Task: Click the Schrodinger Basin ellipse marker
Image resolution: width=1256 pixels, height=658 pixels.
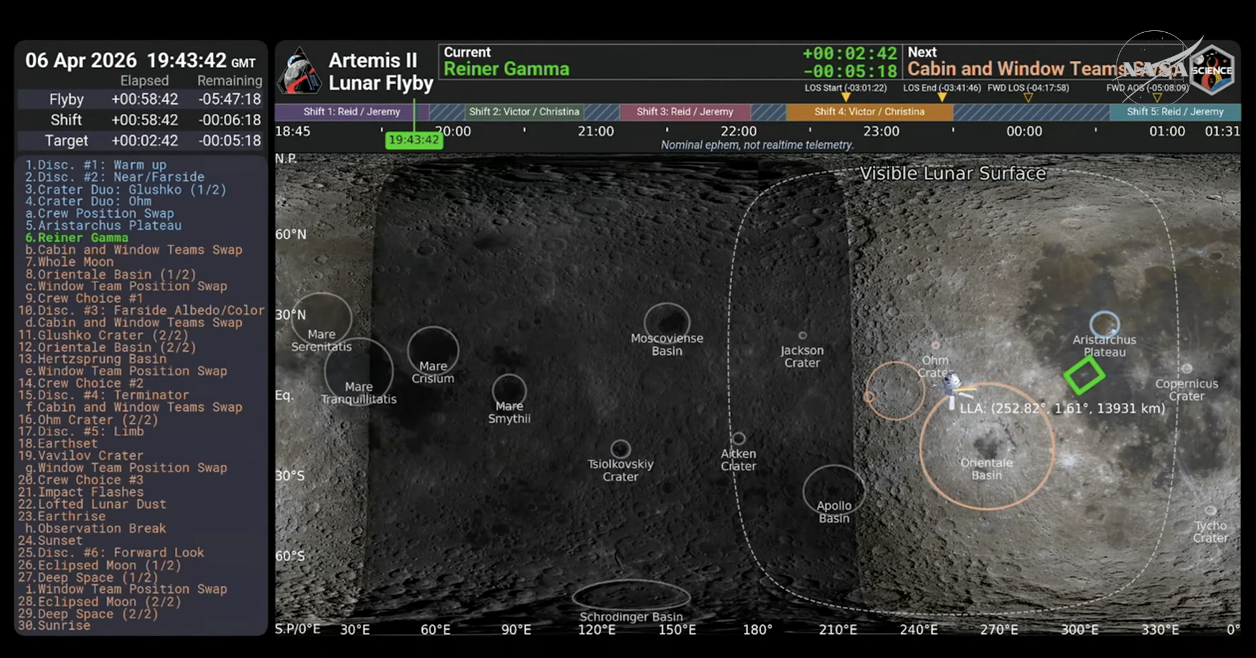Action: click(630, 596)
